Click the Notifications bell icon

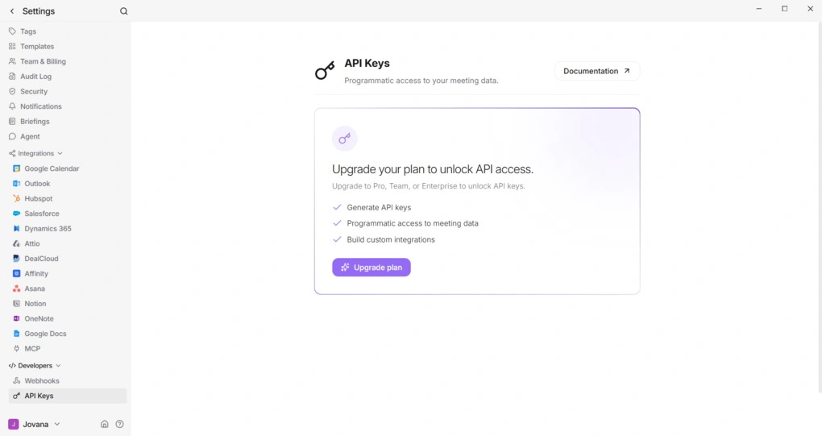[x=12, y=106]
